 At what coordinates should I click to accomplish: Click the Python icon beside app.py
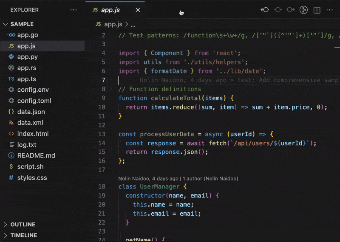[x=11, y=57]
